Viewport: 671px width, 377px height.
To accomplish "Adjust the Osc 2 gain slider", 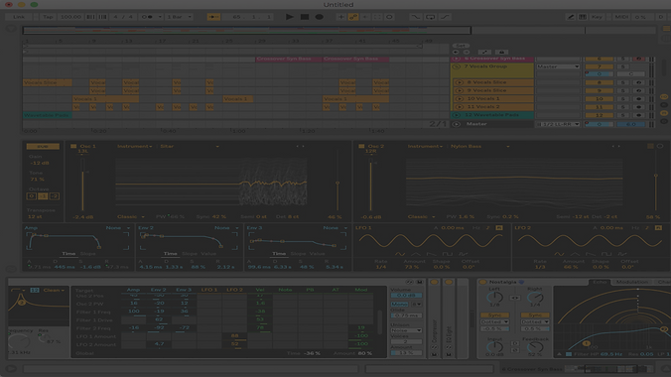I will coord(370,184).
